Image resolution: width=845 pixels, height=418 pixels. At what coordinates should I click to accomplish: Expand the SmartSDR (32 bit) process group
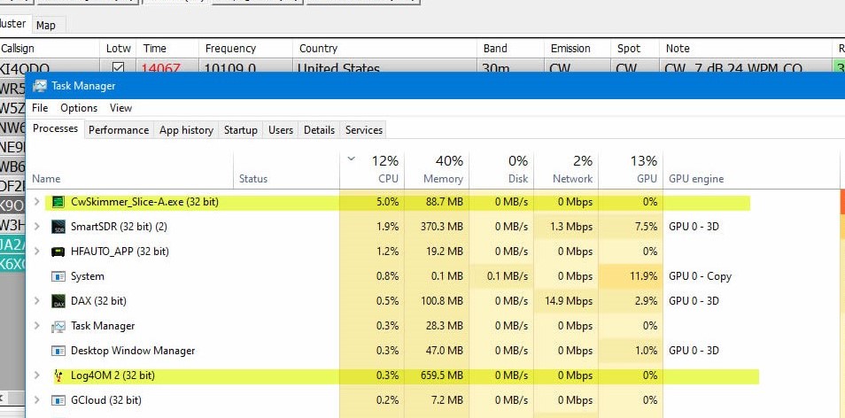pos(36,227)
